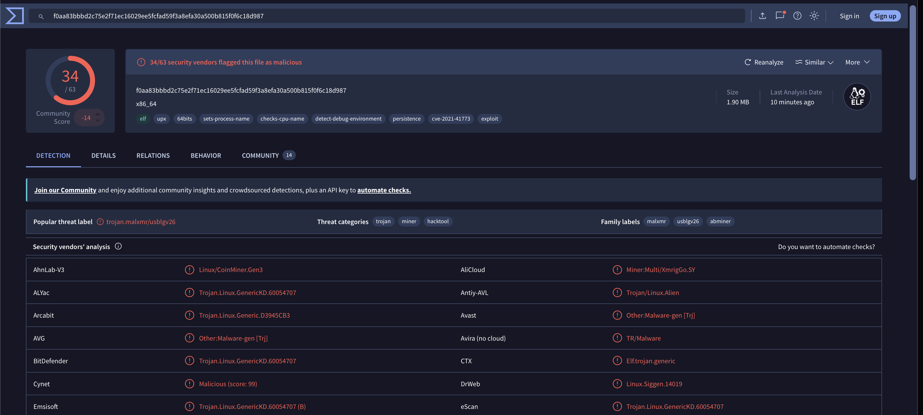Click the Antiy-AVL detection alert icon
This screenshot has height=415, width=923.
(617, 292)
